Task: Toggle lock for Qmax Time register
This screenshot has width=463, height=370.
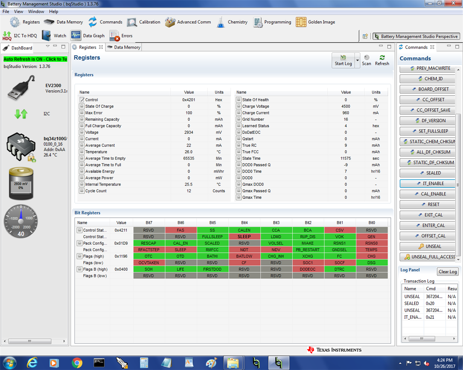Action: point(239,197)
